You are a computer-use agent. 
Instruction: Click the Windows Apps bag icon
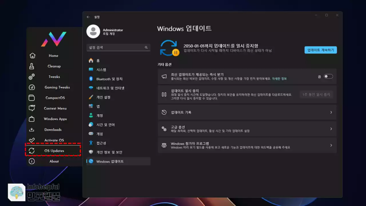[x=31, y=119]
